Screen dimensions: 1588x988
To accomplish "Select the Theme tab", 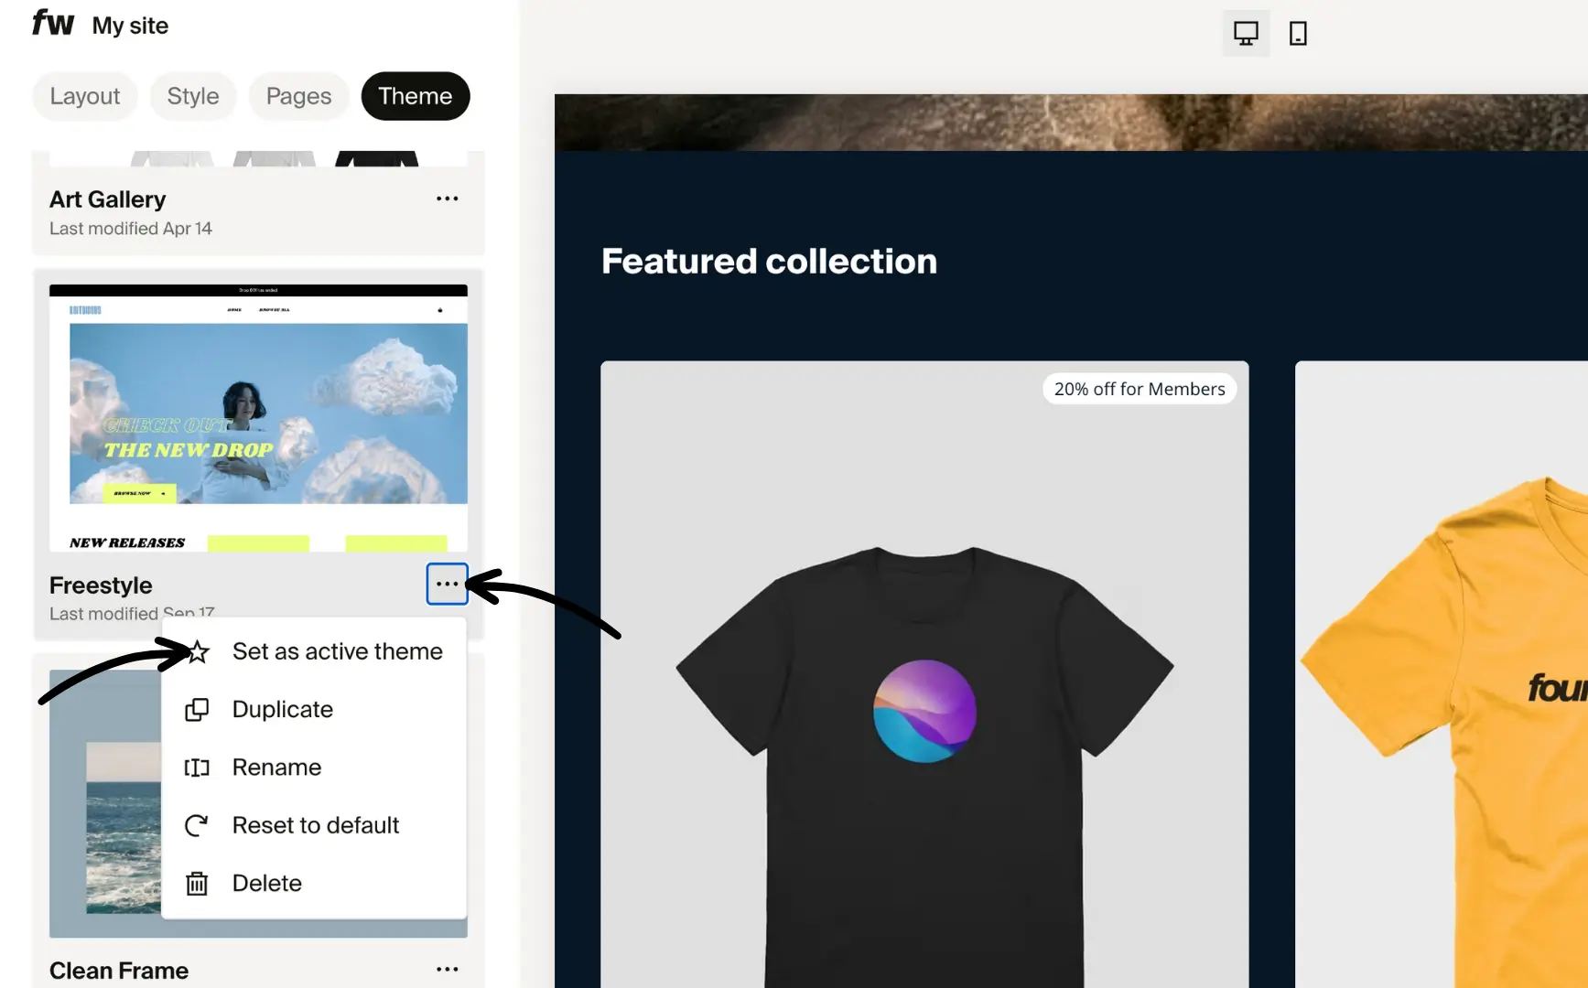I will point(415,95).
